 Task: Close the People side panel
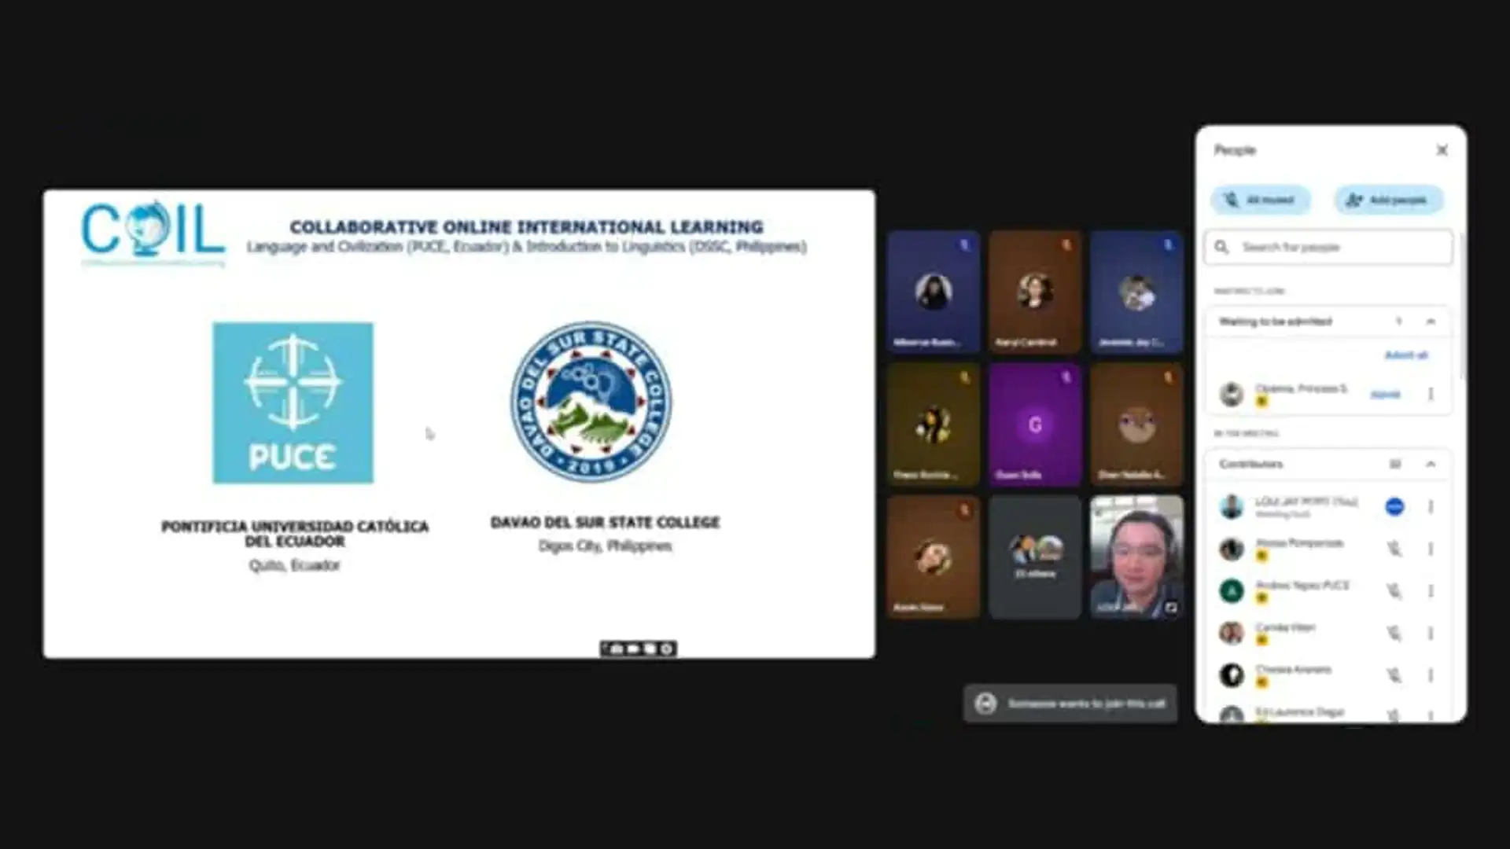coord(1442,150)
